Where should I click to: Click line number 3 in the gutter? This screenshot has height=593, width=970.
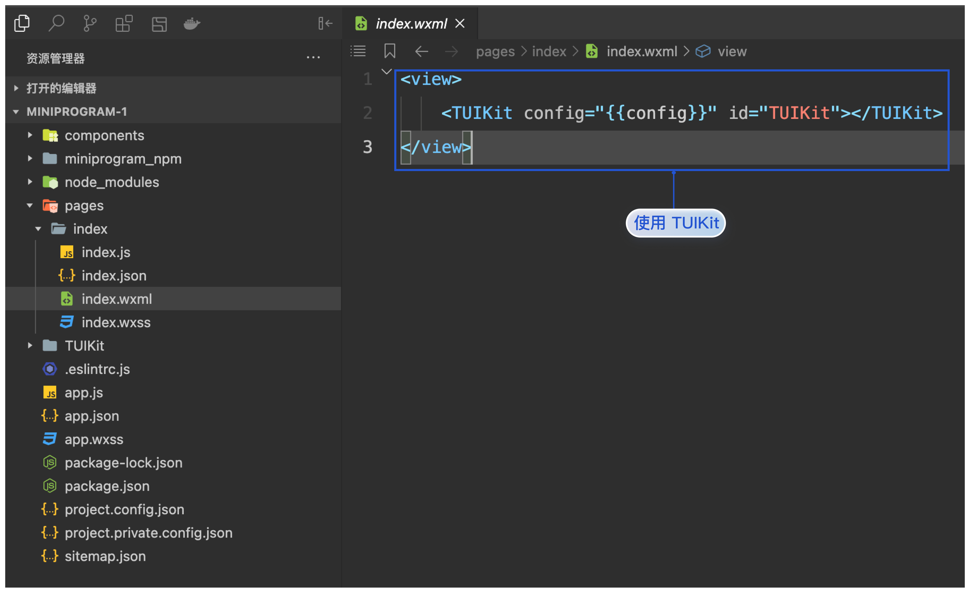coord(367,147)
